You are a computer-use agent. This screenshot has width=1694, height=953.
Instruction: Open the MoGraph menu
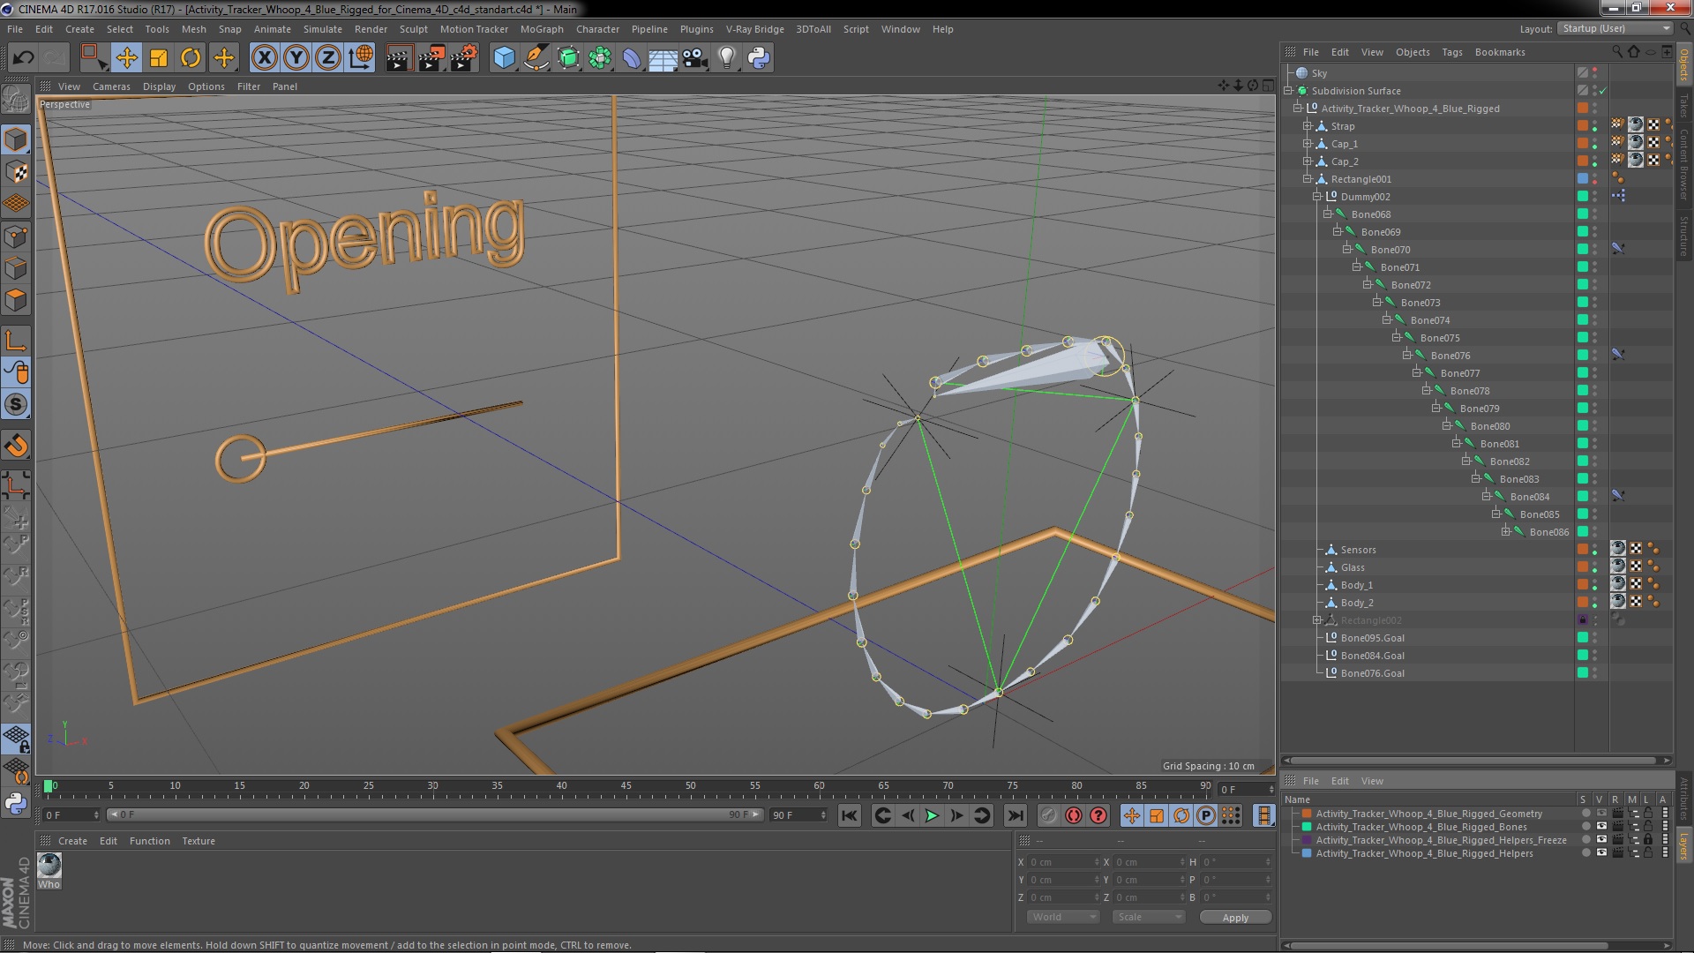541,29
